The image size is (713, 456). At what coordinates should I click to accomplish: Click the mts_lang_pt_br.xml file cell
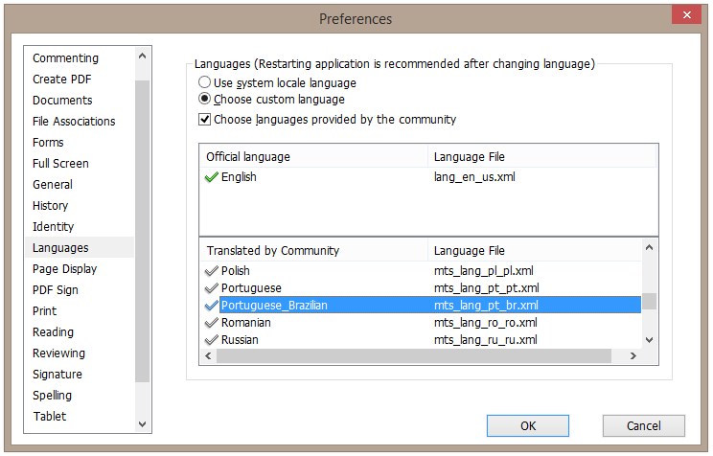pyautogui.click(x=486, y=306)
